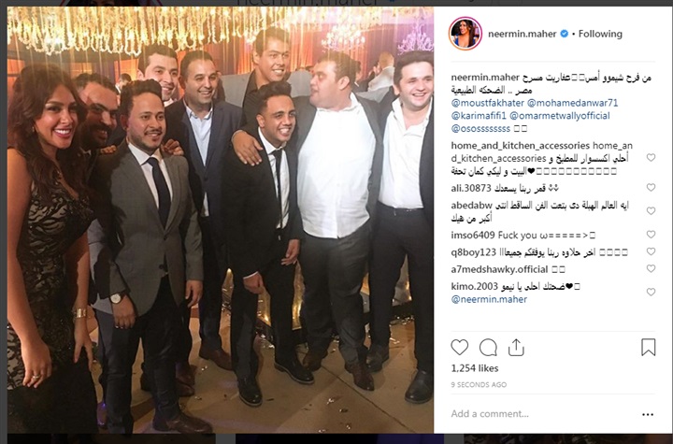
Task: Open the @karimafifi1 tagged profile
Action: click(479, 116)
